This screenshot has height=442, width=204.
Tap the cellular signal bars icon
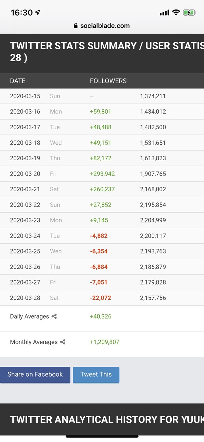(165, 13)
